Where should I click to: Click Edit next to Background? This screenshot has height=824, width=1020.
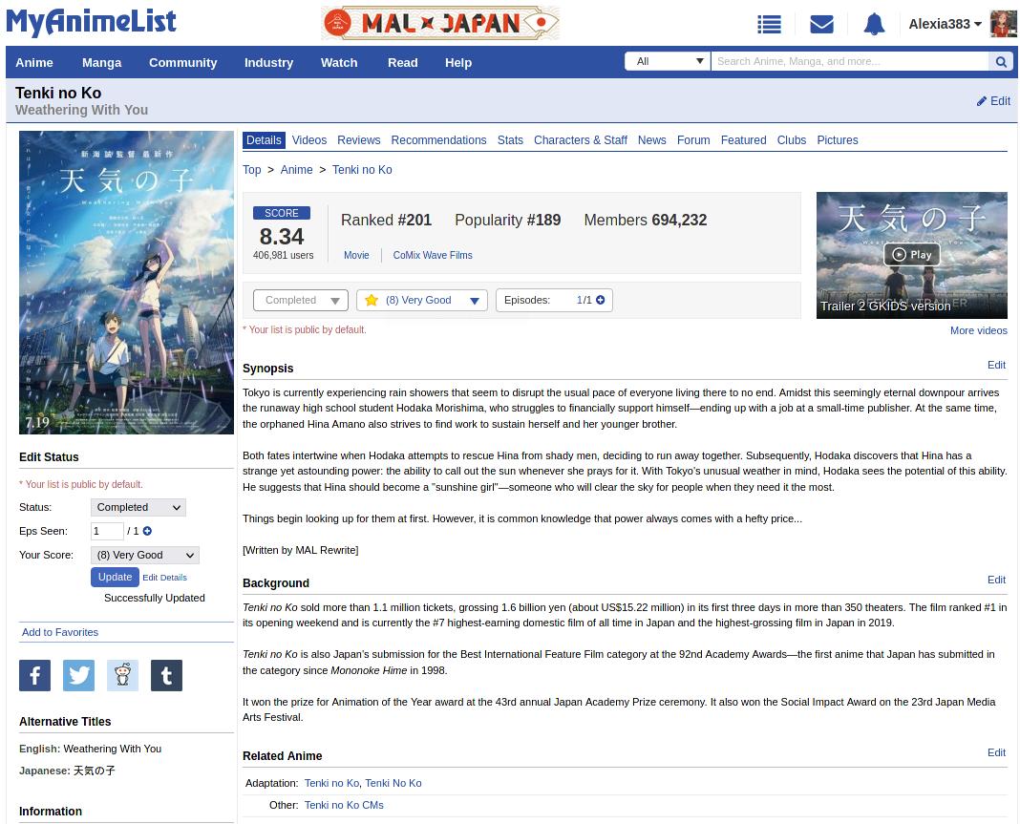(996, 580)
